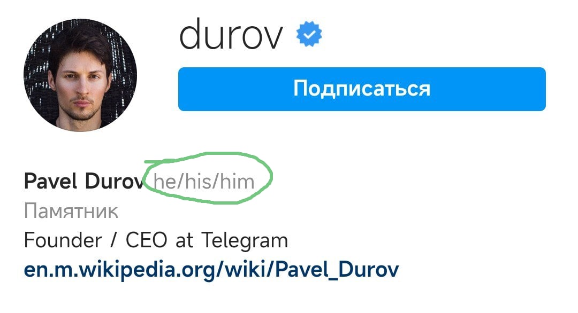Click the Pavel_Durov part of the Wikipedia URL
Viewport: 578px width, 313px height.
[x=337, y=270]
